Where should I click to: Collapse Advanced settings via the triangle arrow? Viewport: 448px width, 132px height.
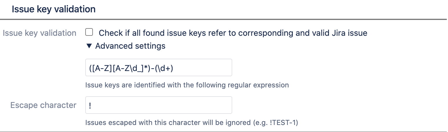[x=89, y=46]
